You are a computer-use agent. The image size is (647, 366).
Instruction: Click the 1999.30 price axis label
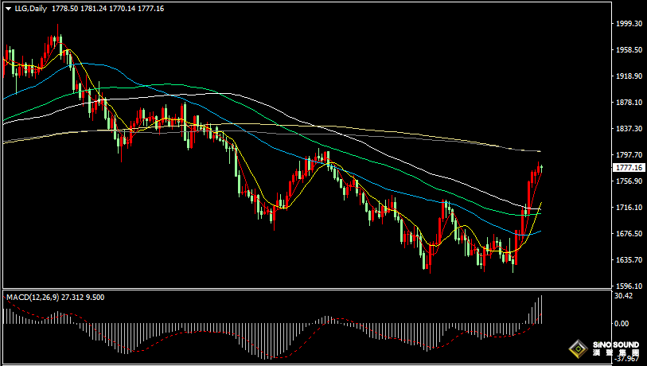(x=629, y=24)
